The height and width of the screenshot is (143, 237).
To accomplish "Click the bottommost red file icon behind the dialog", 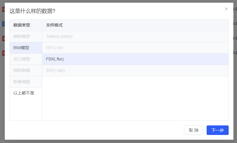I will [x=3, y=53].
